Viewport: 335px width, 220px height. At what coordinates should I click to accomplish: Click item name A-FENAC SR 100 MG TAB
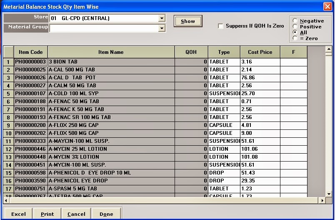tap(111, 117)
